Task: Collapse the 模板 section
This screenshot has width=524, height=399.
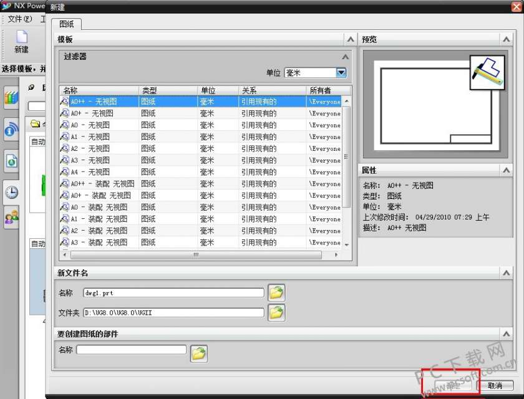Action: [350, 39]
